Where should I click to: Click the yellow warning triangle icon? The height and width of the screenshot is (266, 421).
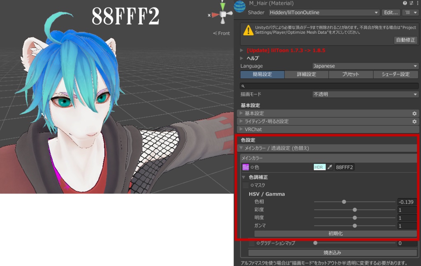point(248,30)
